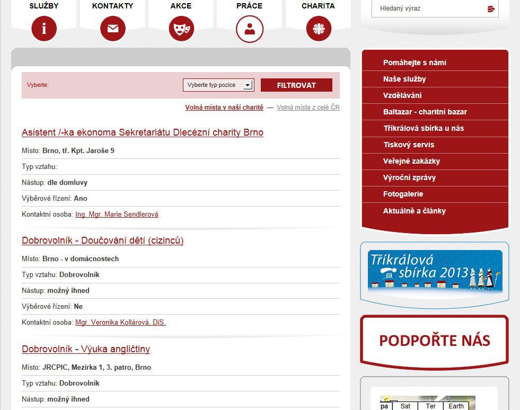
Task: Switch map to Sat view
Action: (406, 406)
